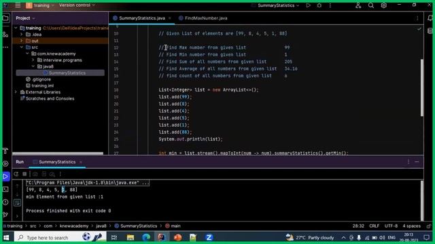
Task: Click the Stop process icon in Run panel
Action: 24,174
